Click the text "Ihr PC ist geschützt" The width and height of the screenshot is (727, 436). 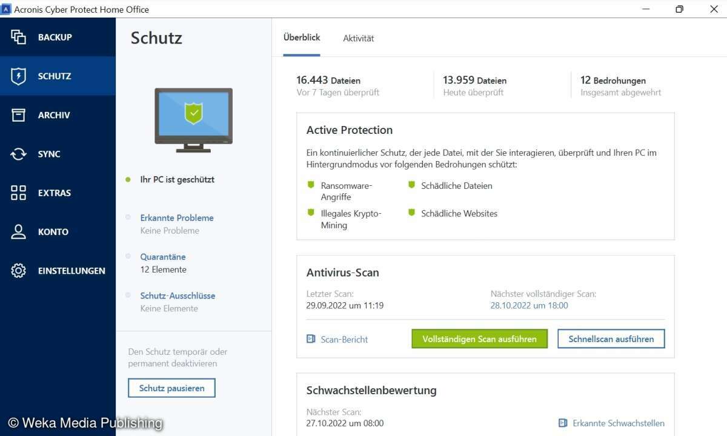point(178,180)
